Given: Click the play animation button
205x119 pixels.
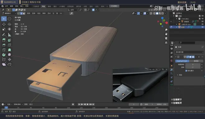Looking at the screenshot, I should (x=88, y=104).
